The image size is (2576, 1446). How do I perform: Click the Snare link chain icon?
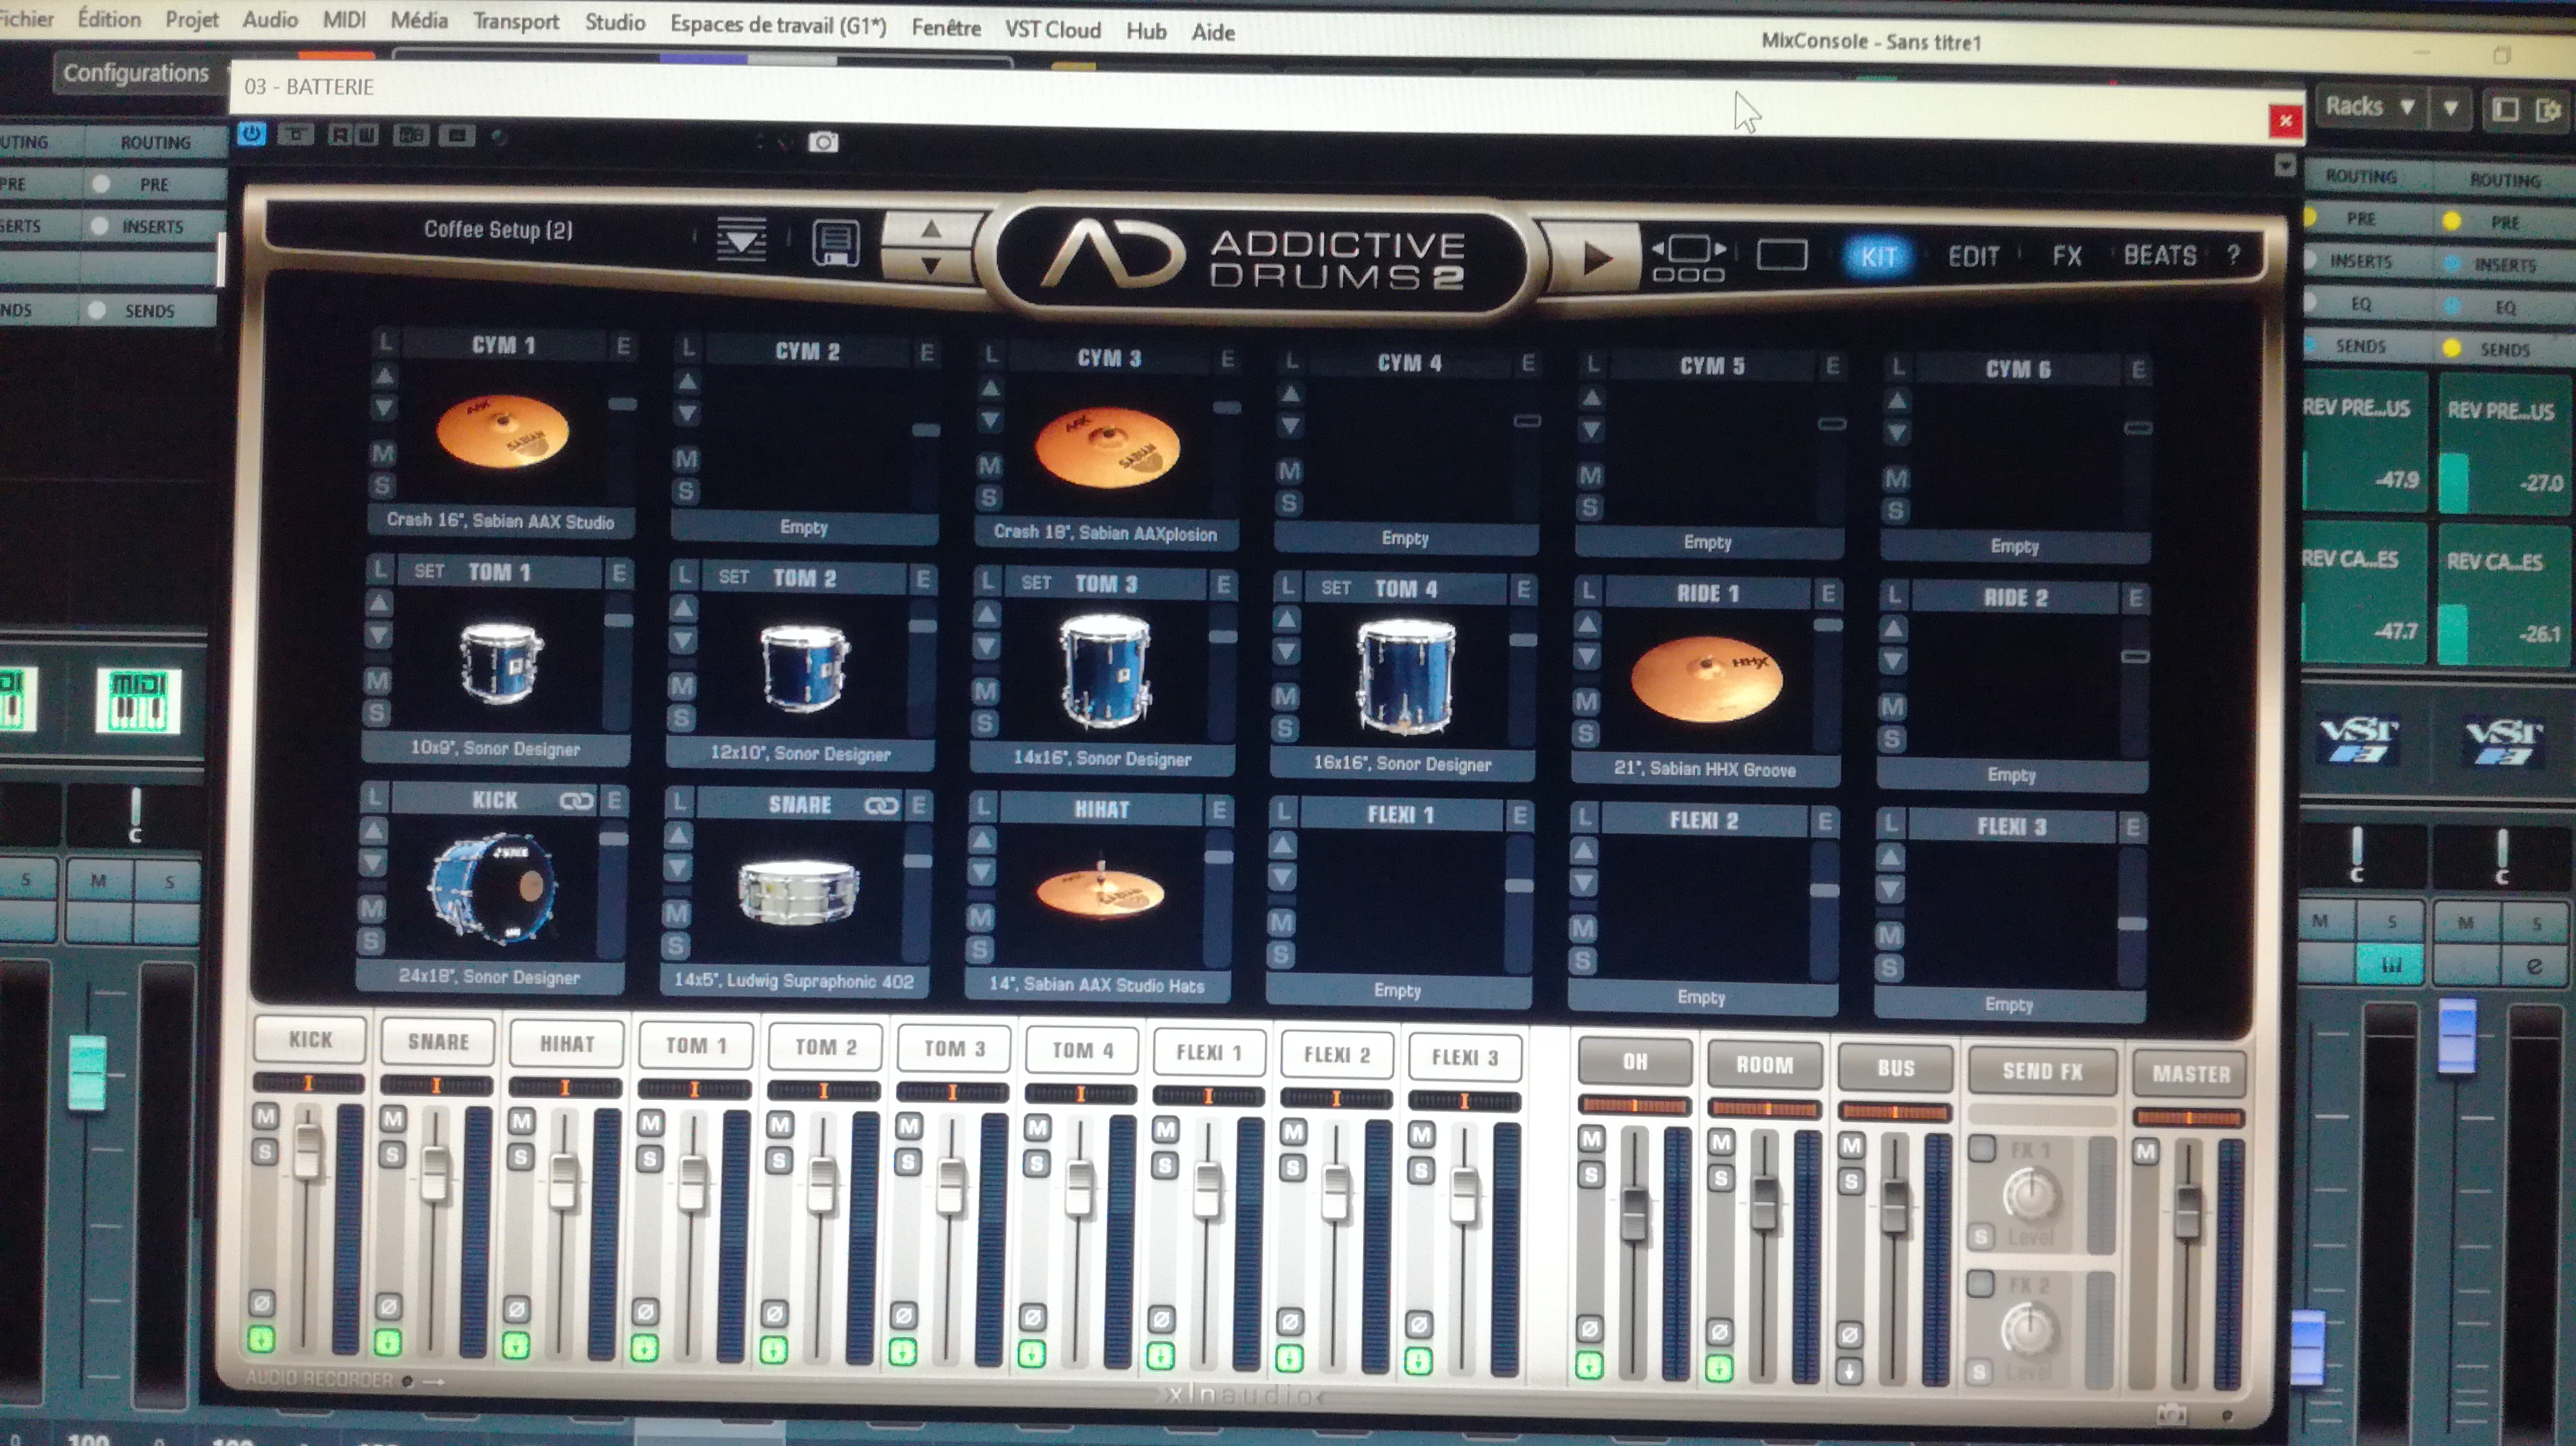point(881,805)
